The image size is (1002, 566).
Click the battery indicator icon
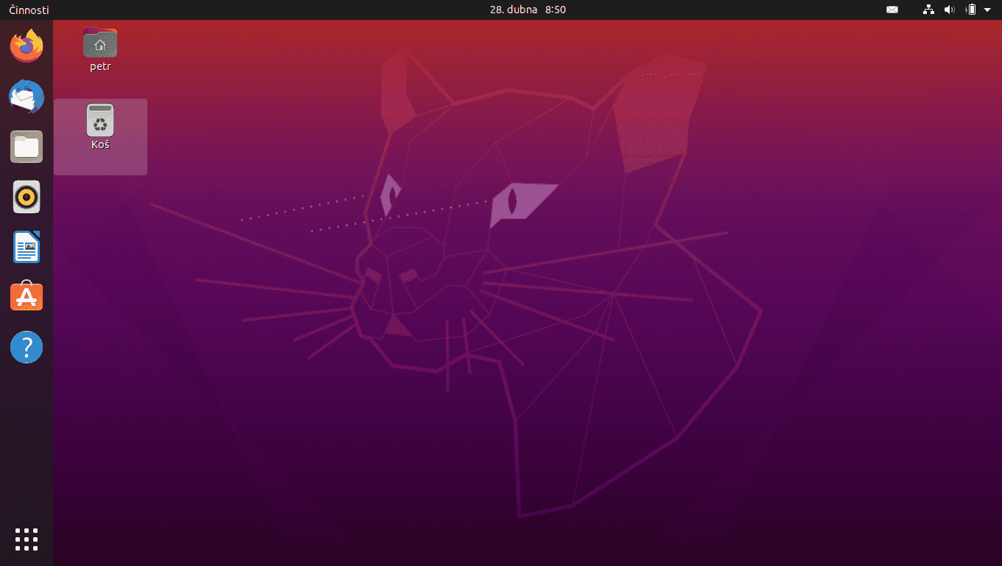point(971,10)
